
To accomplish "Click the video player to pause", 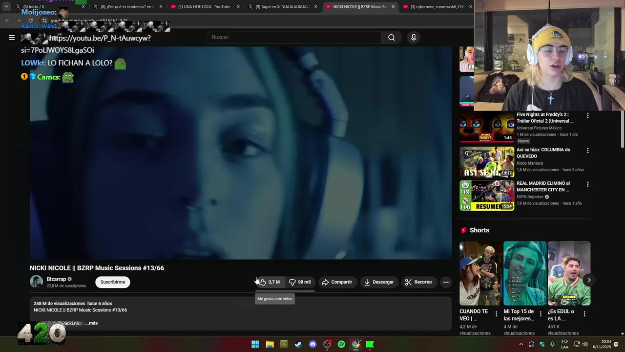I will coord(241,153).
